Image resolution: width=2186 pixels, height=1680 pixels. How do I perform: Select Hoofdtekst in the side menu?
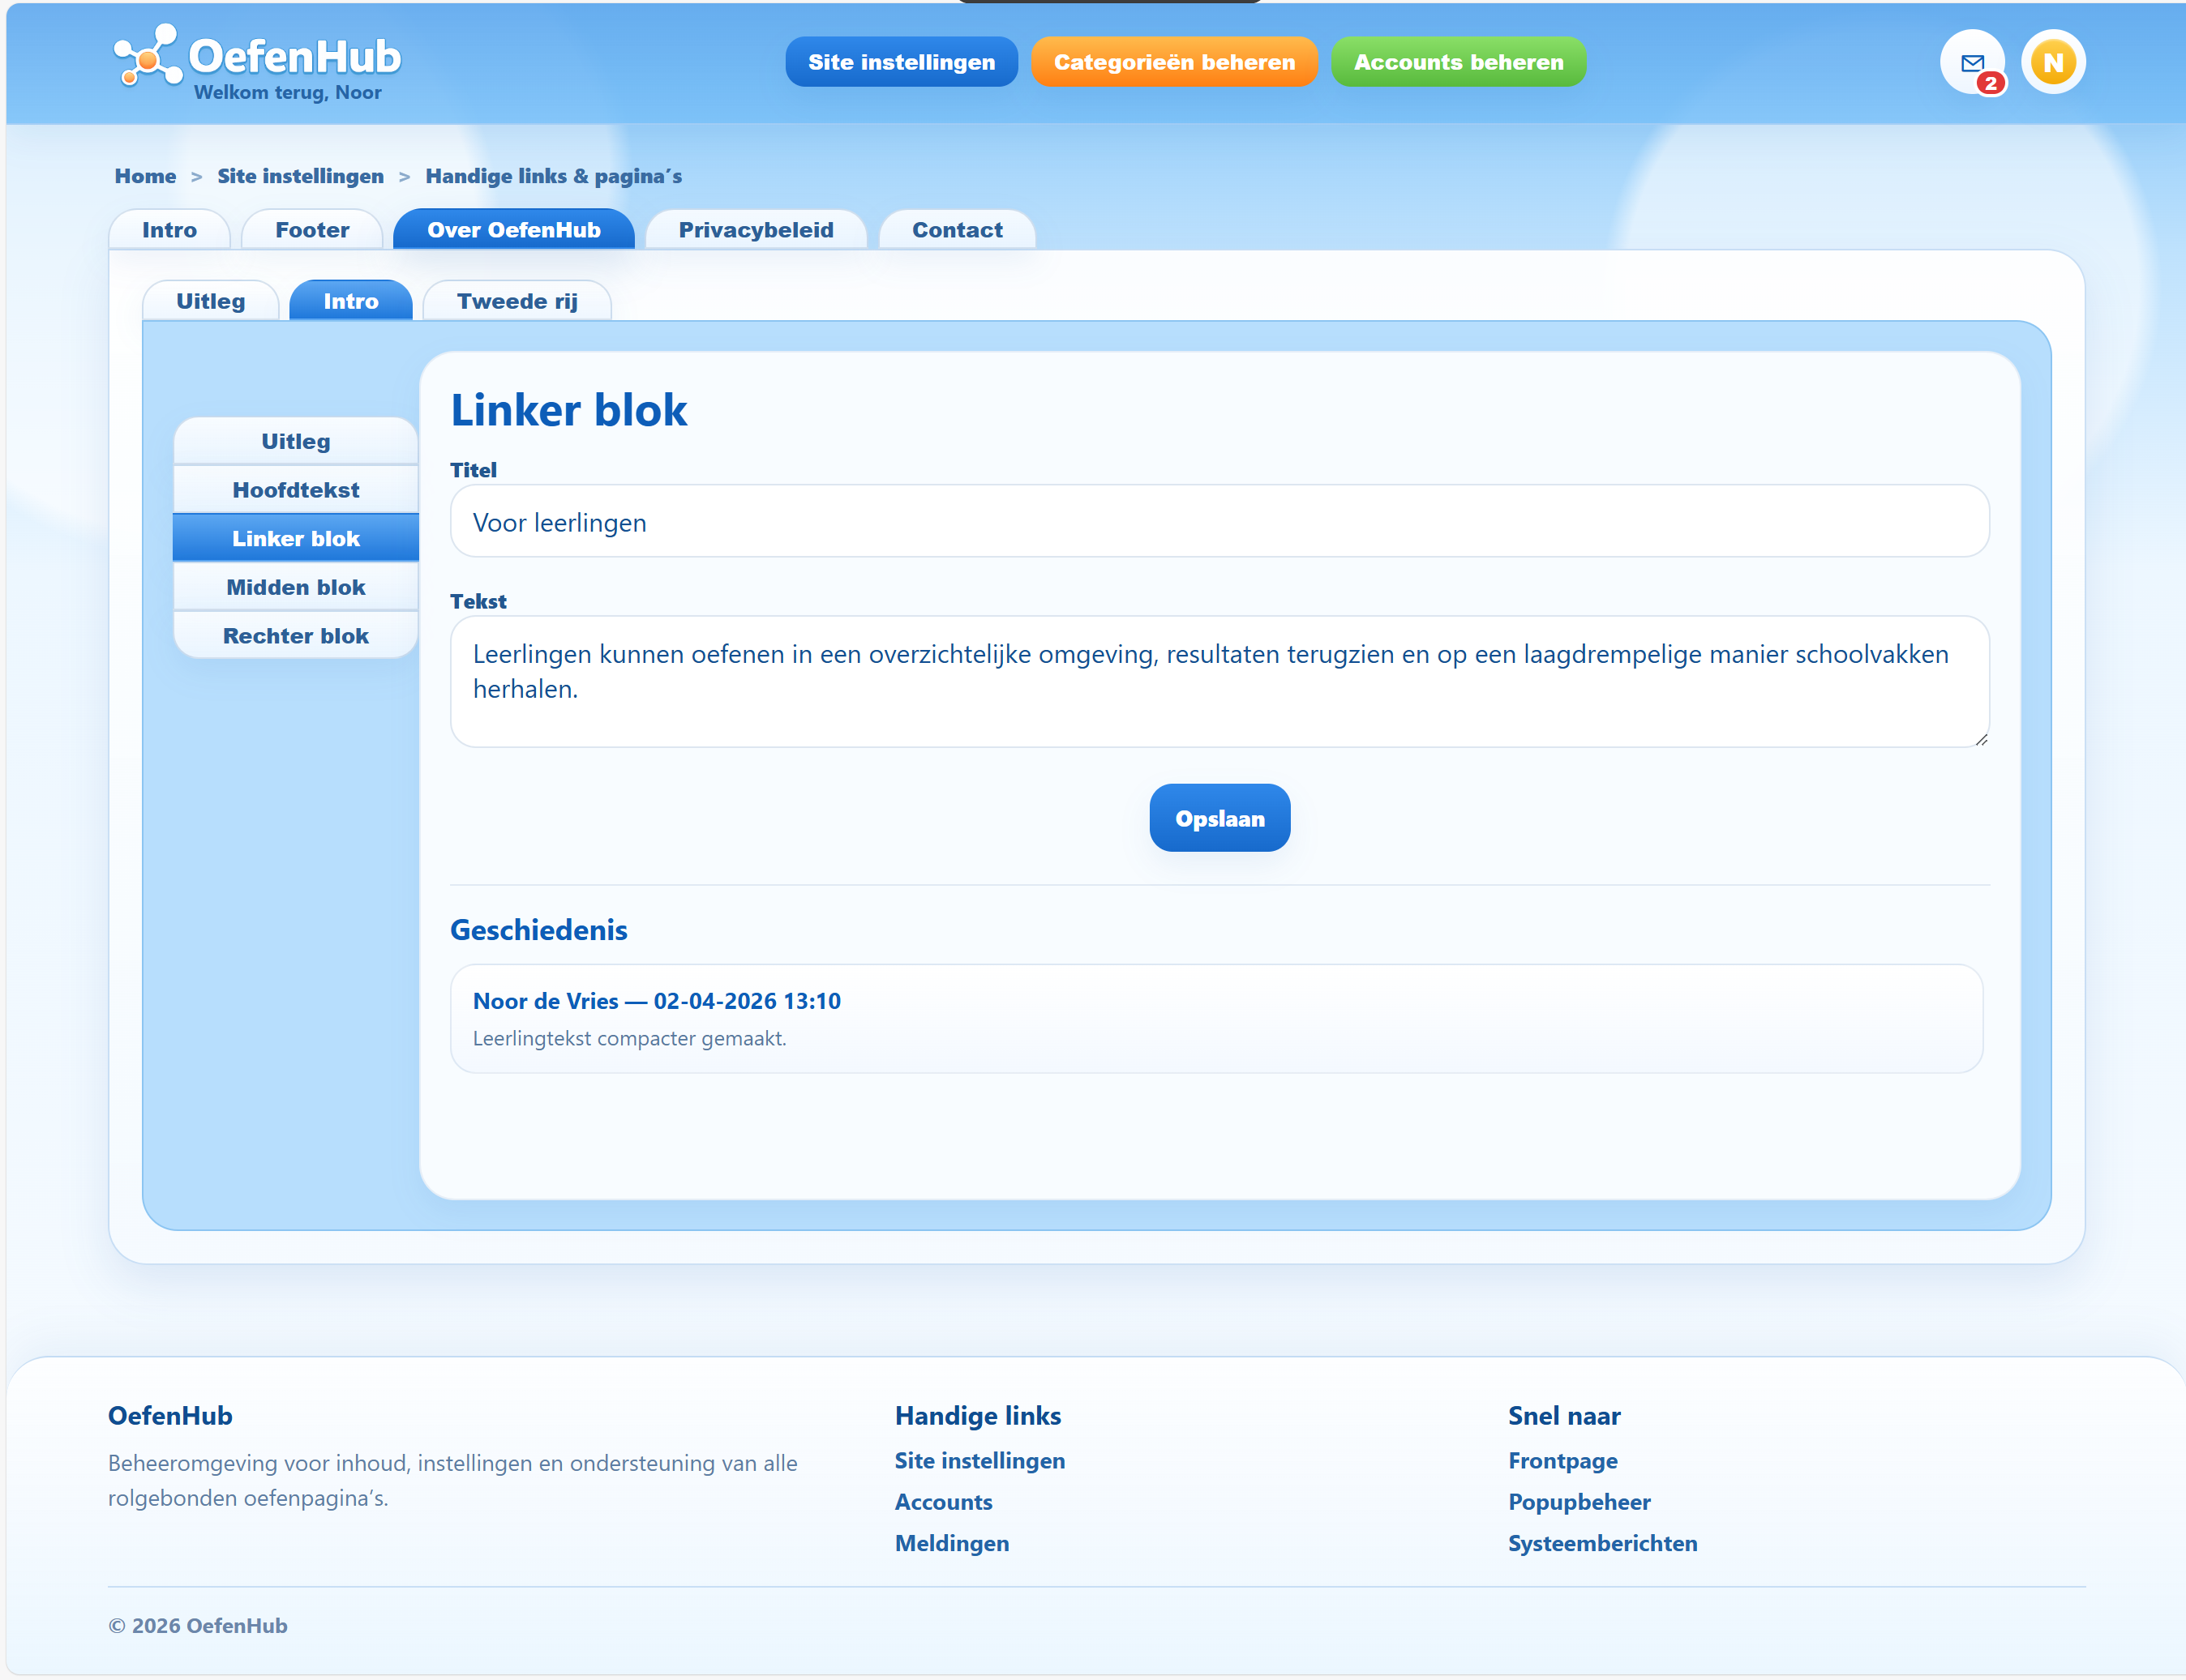point(295,490)
